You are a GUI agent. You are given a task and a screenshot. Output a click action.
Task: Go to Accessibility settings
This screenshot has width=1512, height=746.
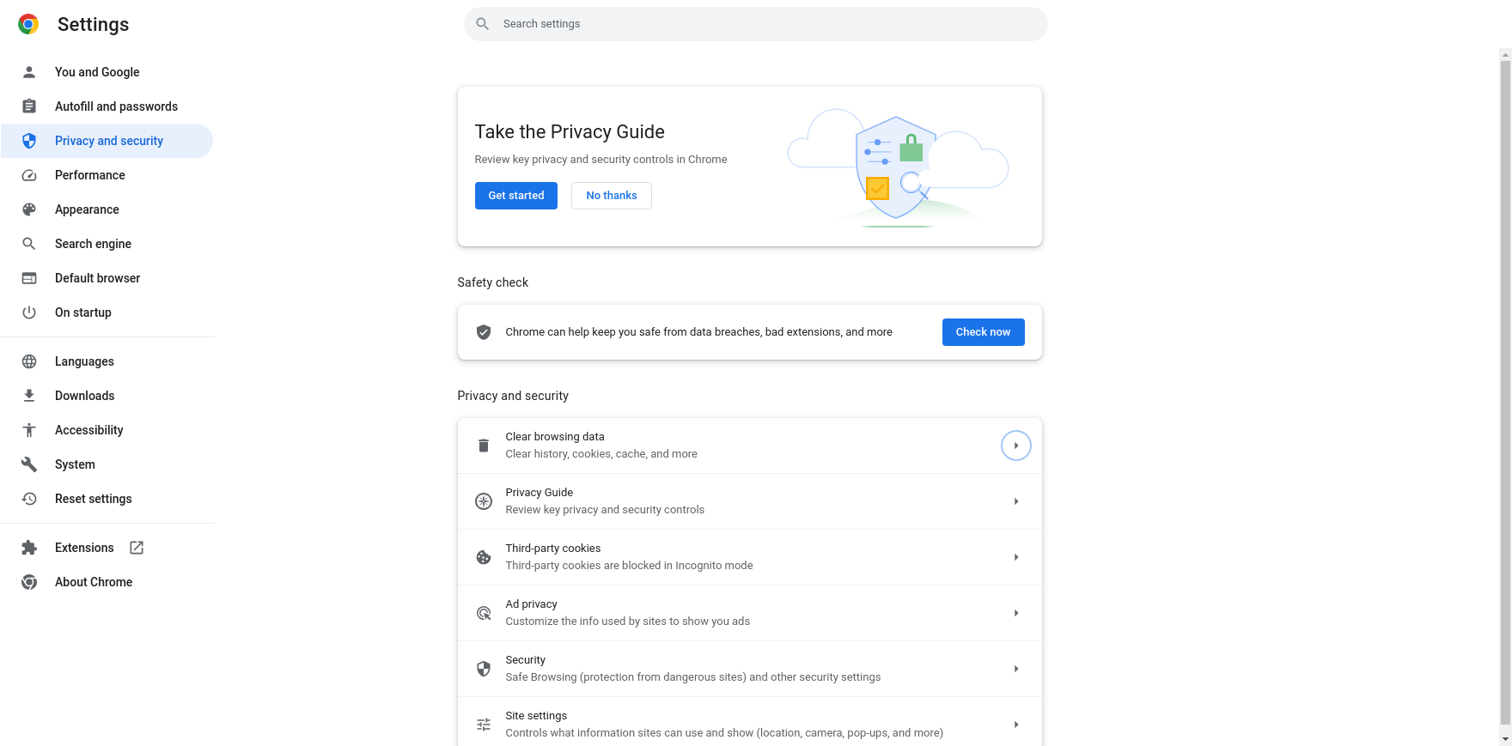107,430
